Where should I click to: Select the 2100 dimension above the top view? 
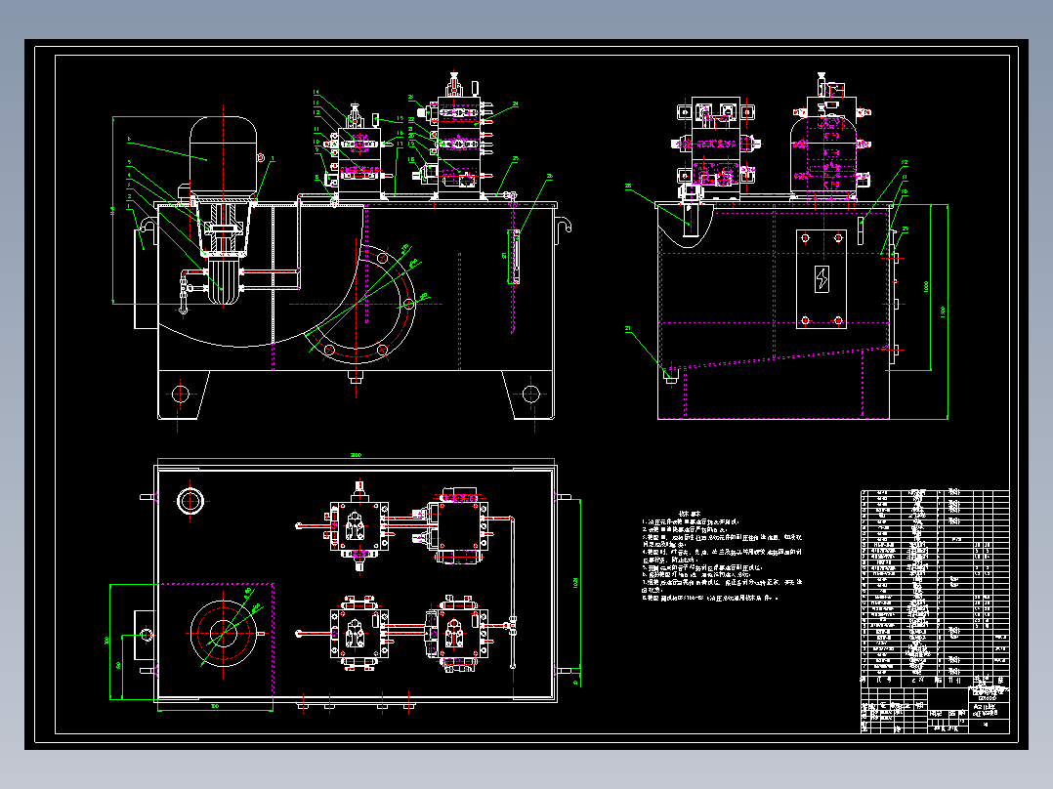pyautogui.click(x=356, y=455)
